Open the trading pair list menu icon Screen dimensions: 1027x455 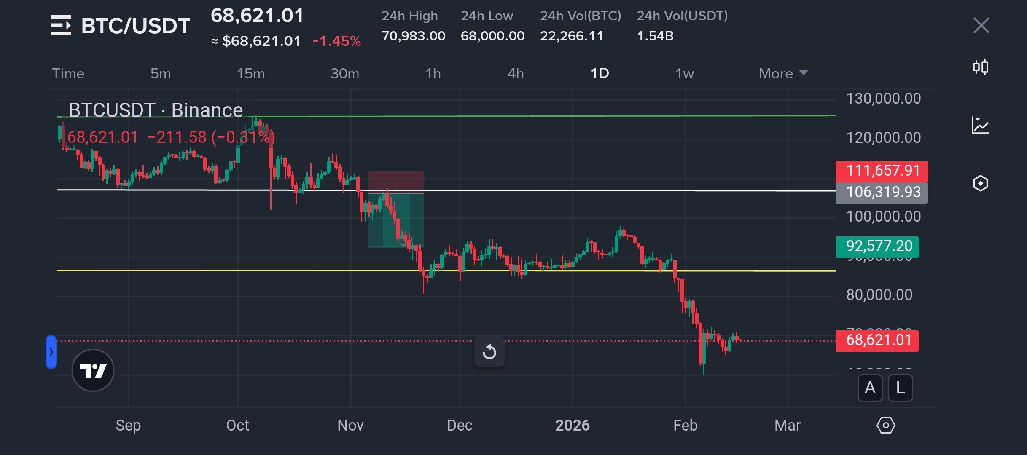click(60, 26)
